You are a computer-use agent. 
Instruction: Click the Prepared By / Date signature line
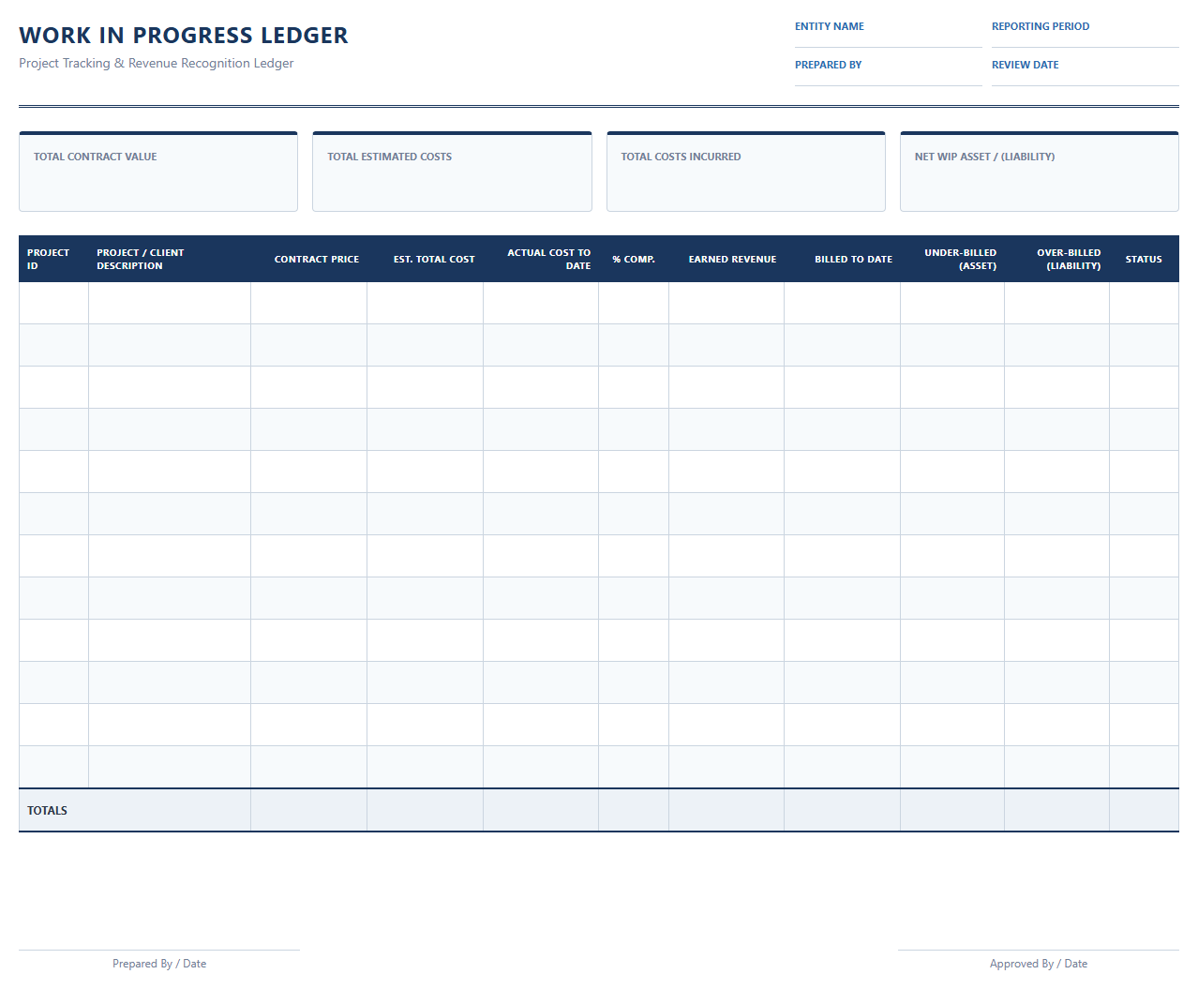tap(159, 960)
